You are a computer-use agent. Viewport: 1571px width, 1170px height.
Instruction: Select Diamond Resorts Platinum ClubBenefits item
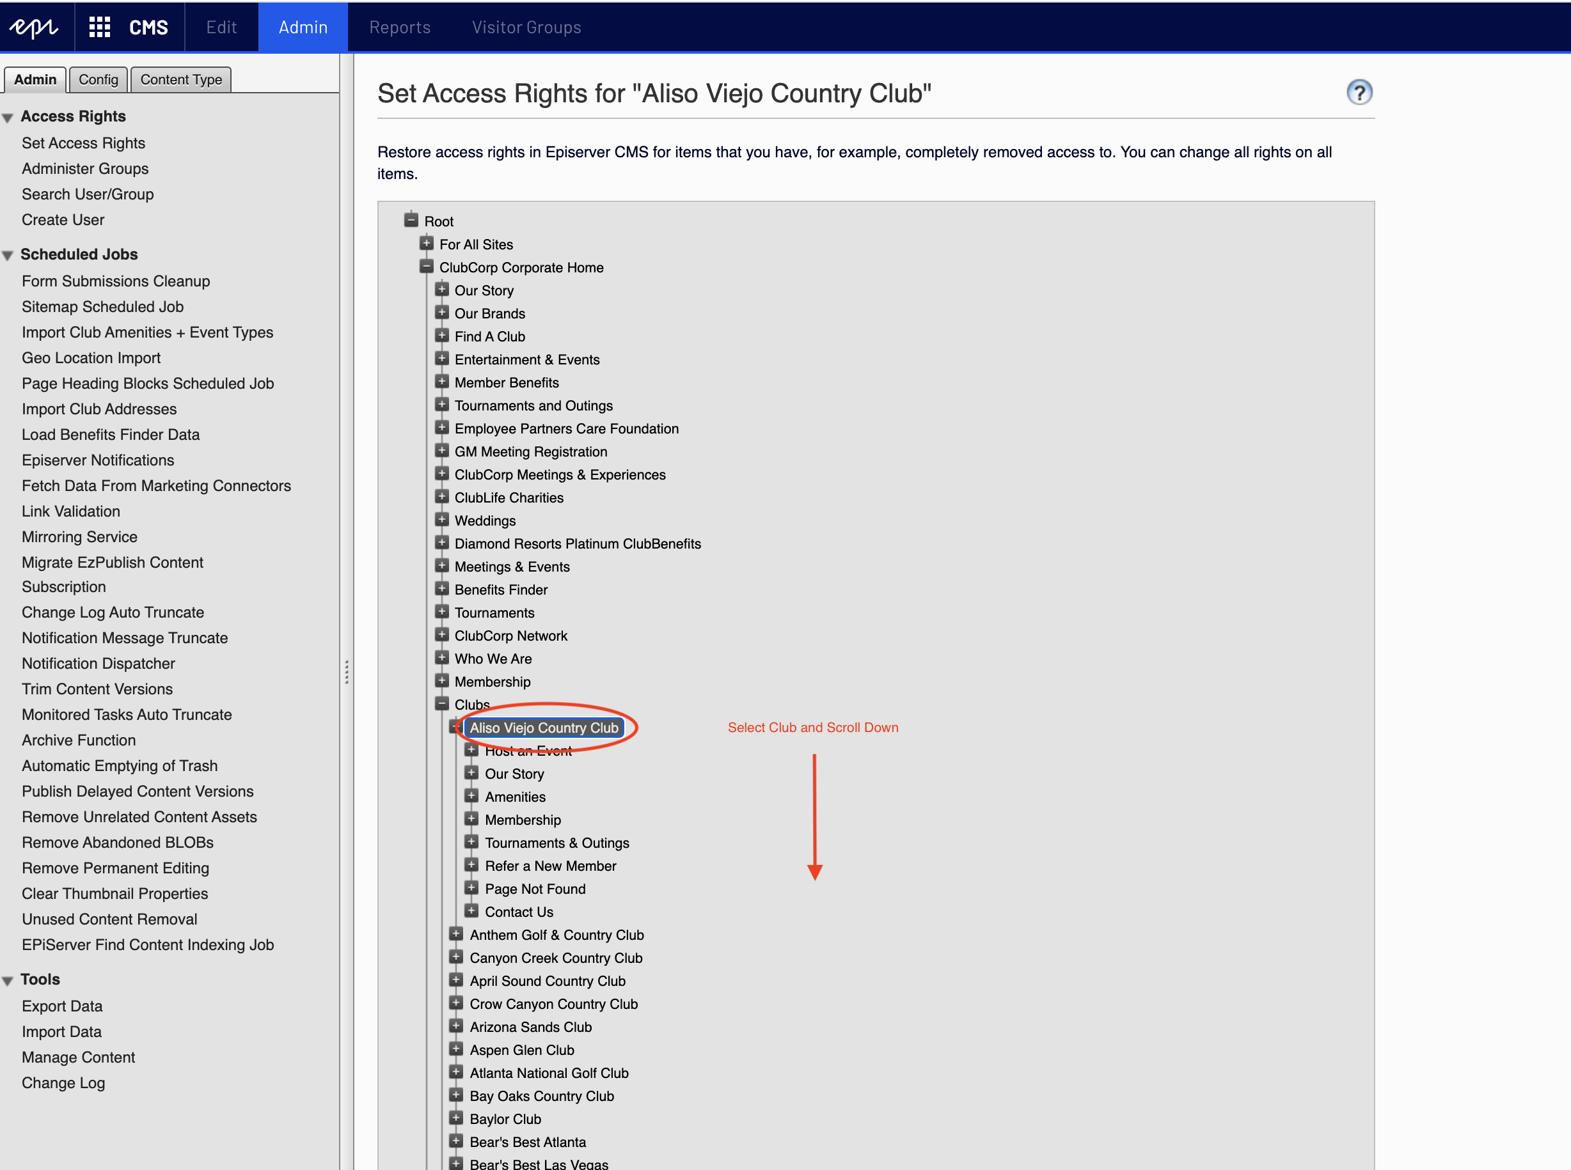pos(578,543)
